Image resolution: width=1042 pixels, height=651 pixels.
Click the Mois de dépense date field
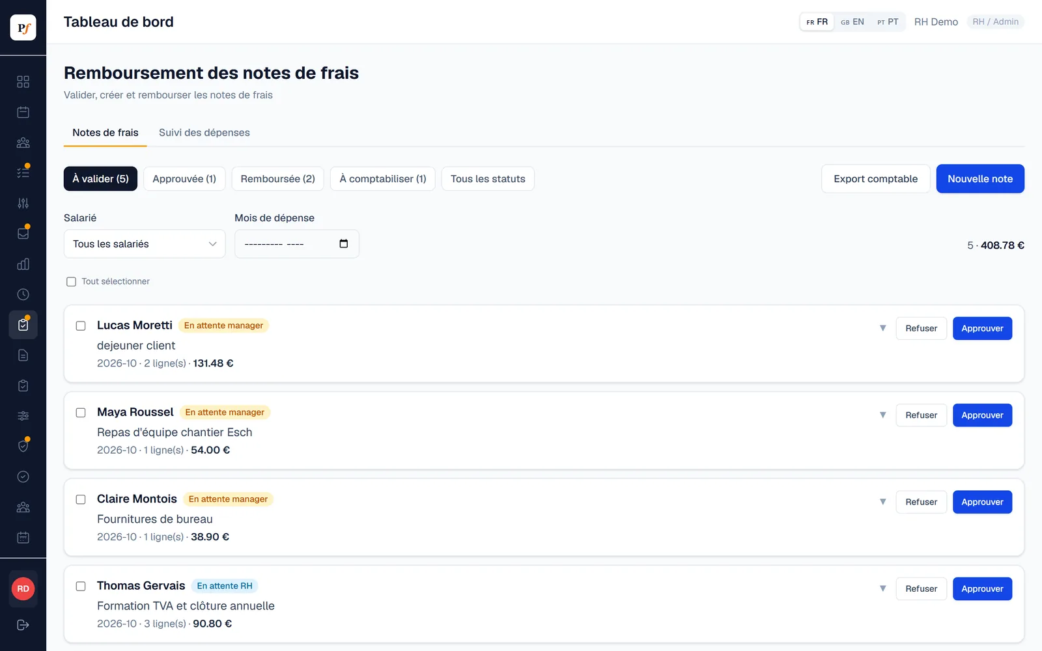(297, 244)
